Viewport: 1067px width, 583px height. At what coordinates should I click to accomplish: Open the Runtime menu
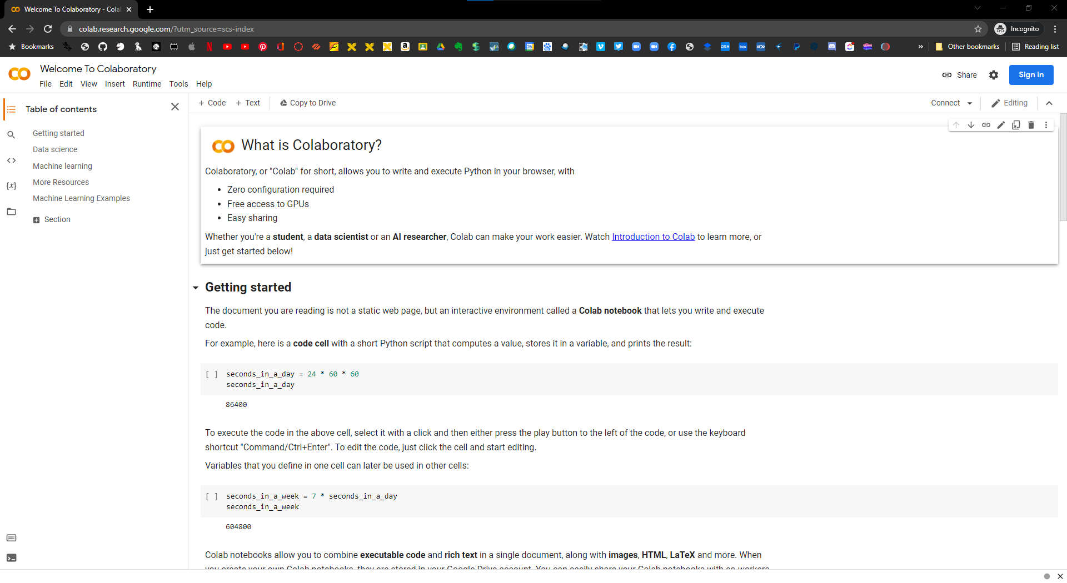click(147, 84)
